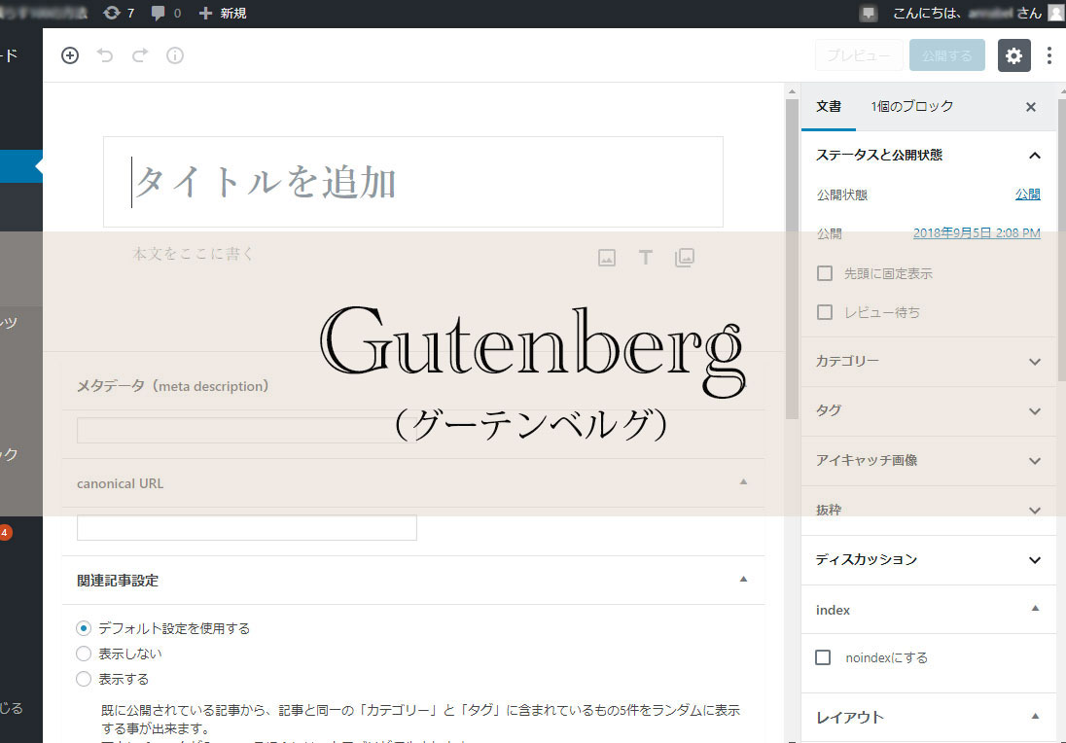Click the タイトルを追加 title field
The height and width of the screenshot is (743, 1066).
click(412, 182)
